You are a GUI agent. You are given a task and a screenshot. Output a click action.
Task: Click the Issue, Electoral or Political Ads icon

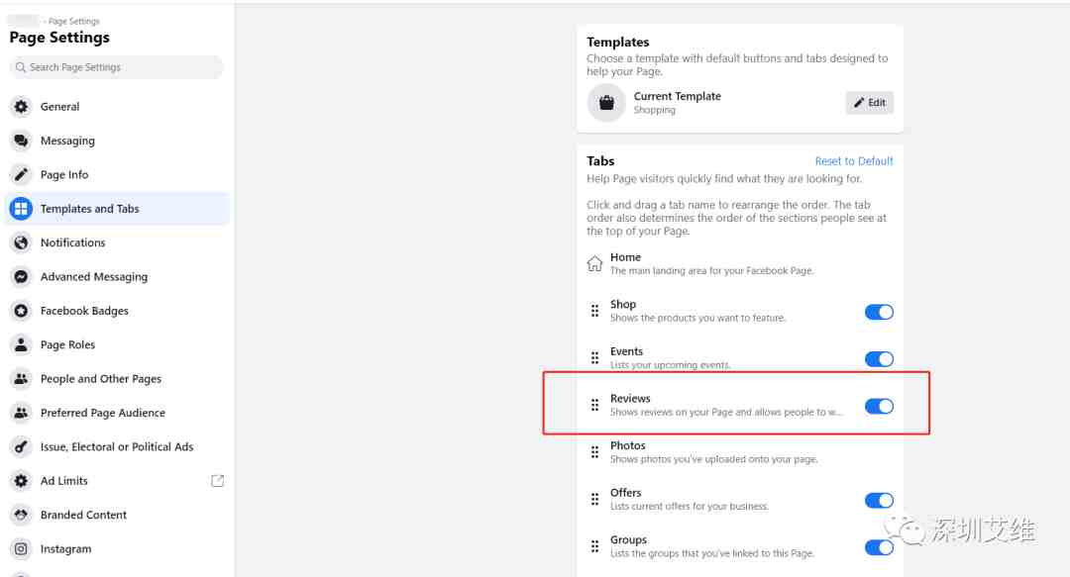(21, 447)
